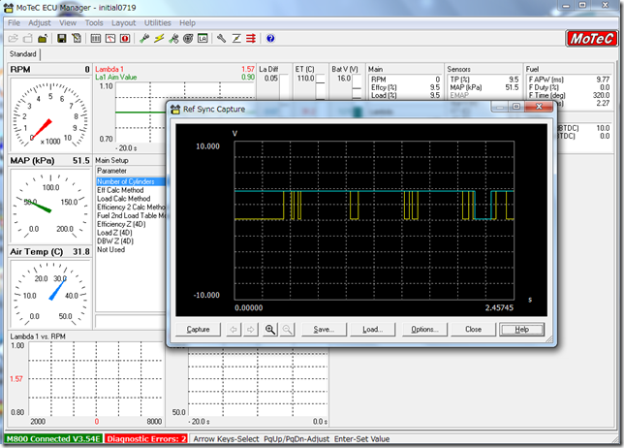Open Options... in Ref Sync Capture
The image size is (624, 448).
[x=424, y=330]
